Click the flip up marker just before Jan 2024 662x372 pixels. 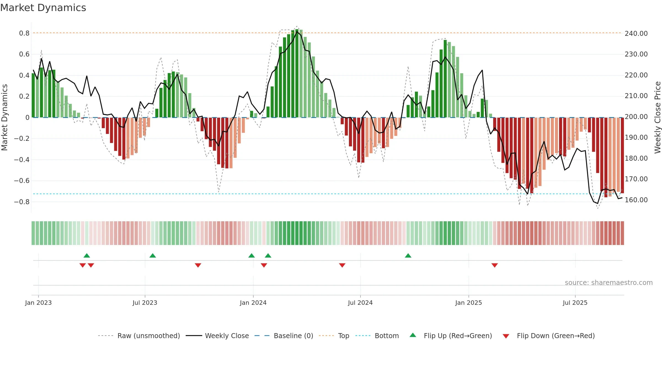pos(252,255)
